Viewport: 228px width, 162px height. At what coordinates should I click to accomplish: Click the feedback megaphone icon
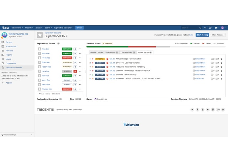pyautogui.click(x=205, y=28)
